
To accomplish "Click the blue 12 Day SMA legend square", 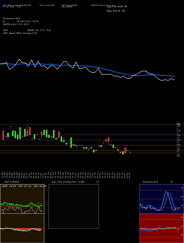I will tap(4, 6).
